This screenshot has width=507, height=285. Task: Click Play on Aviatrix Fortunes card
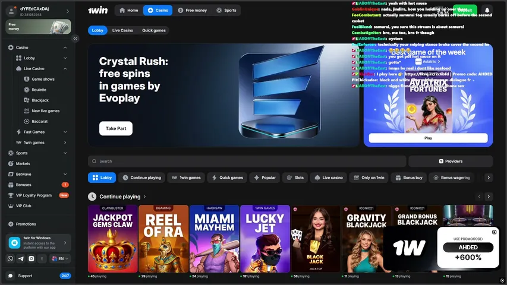428,138
